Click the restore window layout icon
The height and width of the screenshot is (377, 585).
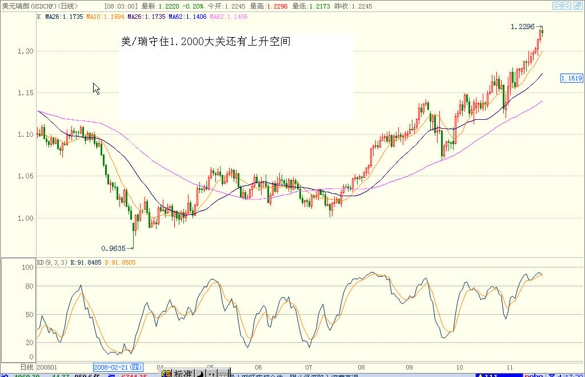pos(578,6)
